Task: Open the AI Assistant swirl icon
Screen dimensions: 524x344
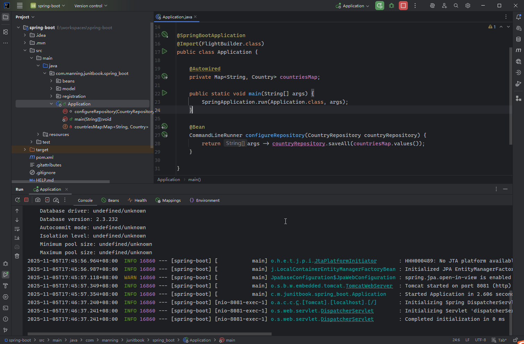Action: pos(432,6)
